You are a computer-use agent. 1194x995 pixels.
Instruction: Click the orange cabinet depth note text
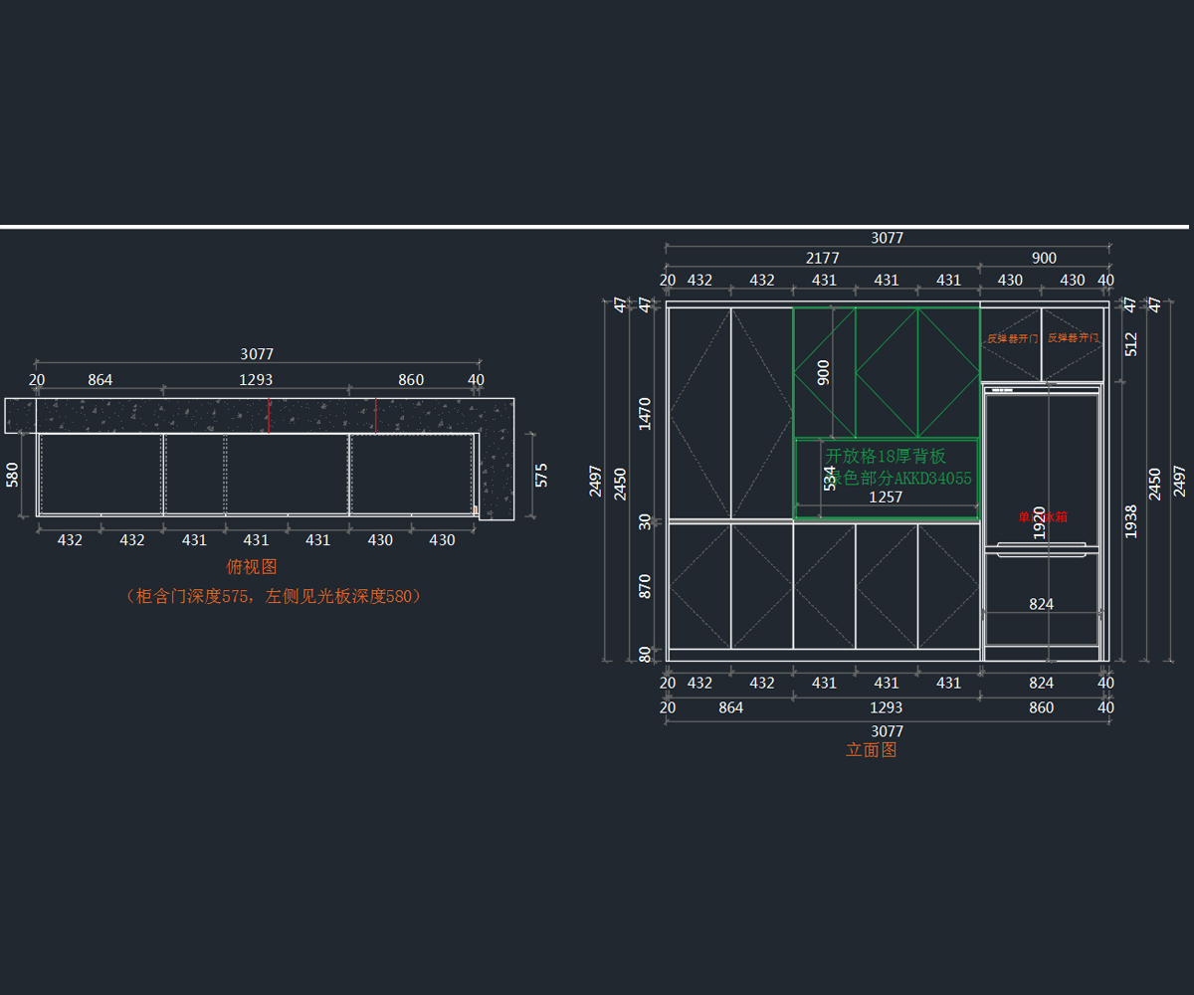point(274,596)
